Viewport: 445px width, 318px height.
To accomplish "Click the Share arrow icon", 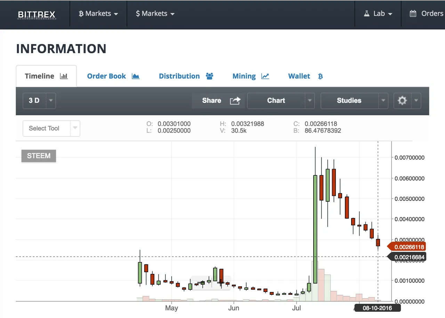I will pos(235,101).
